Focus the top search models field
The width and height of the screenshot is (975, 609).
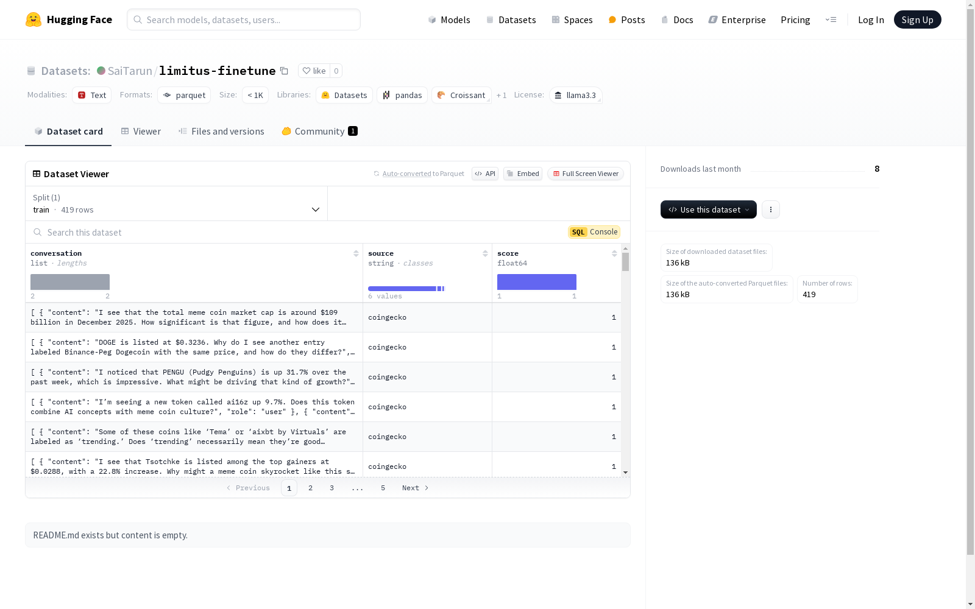point(244,19)
